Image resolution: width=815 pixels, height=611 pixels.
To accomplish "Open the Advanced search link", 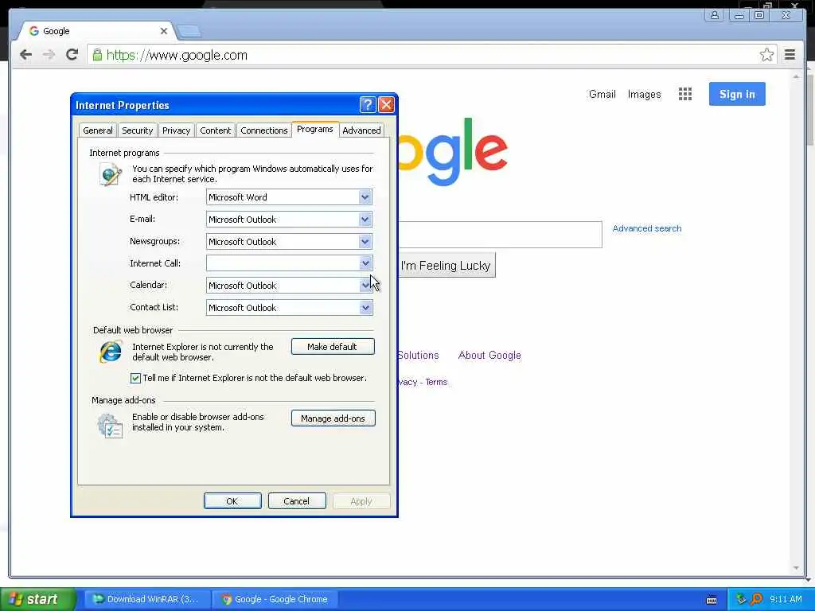I will click(646, 228).
